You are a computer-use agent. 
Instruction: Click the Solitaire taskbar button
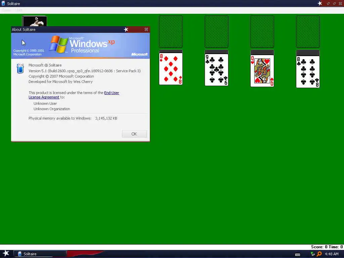coord(40,254)
